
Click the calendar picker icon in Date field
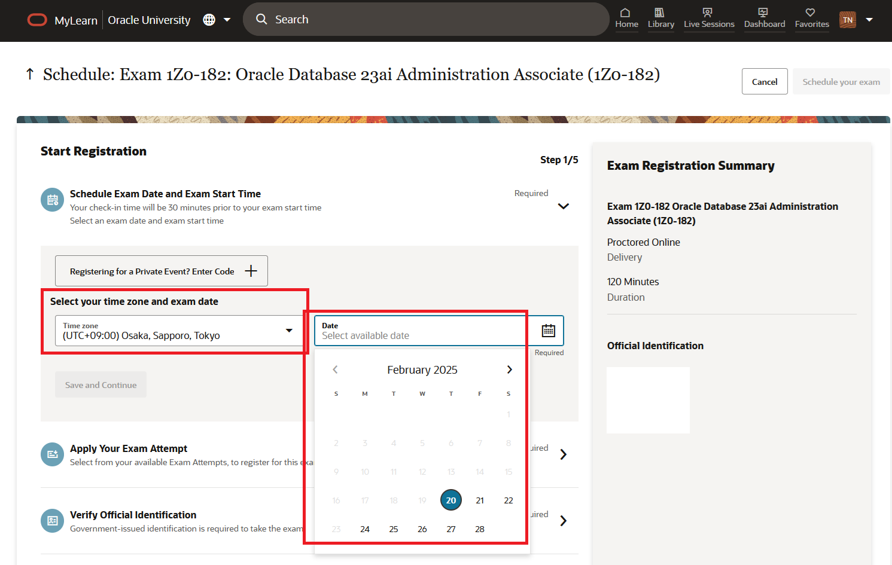pyautogui.click(x=549, y=331)
